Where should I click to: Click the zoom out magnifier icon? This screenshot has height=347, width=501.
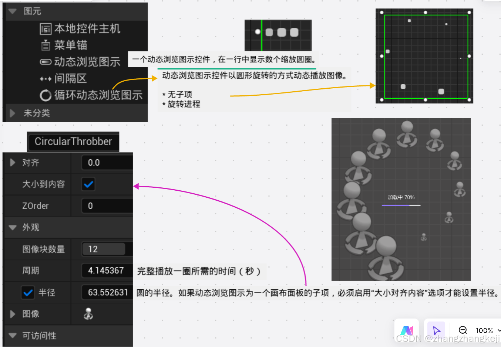(463, 330)
